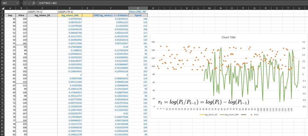
Task: Select column F header
Action: click(x=111, y=8)
